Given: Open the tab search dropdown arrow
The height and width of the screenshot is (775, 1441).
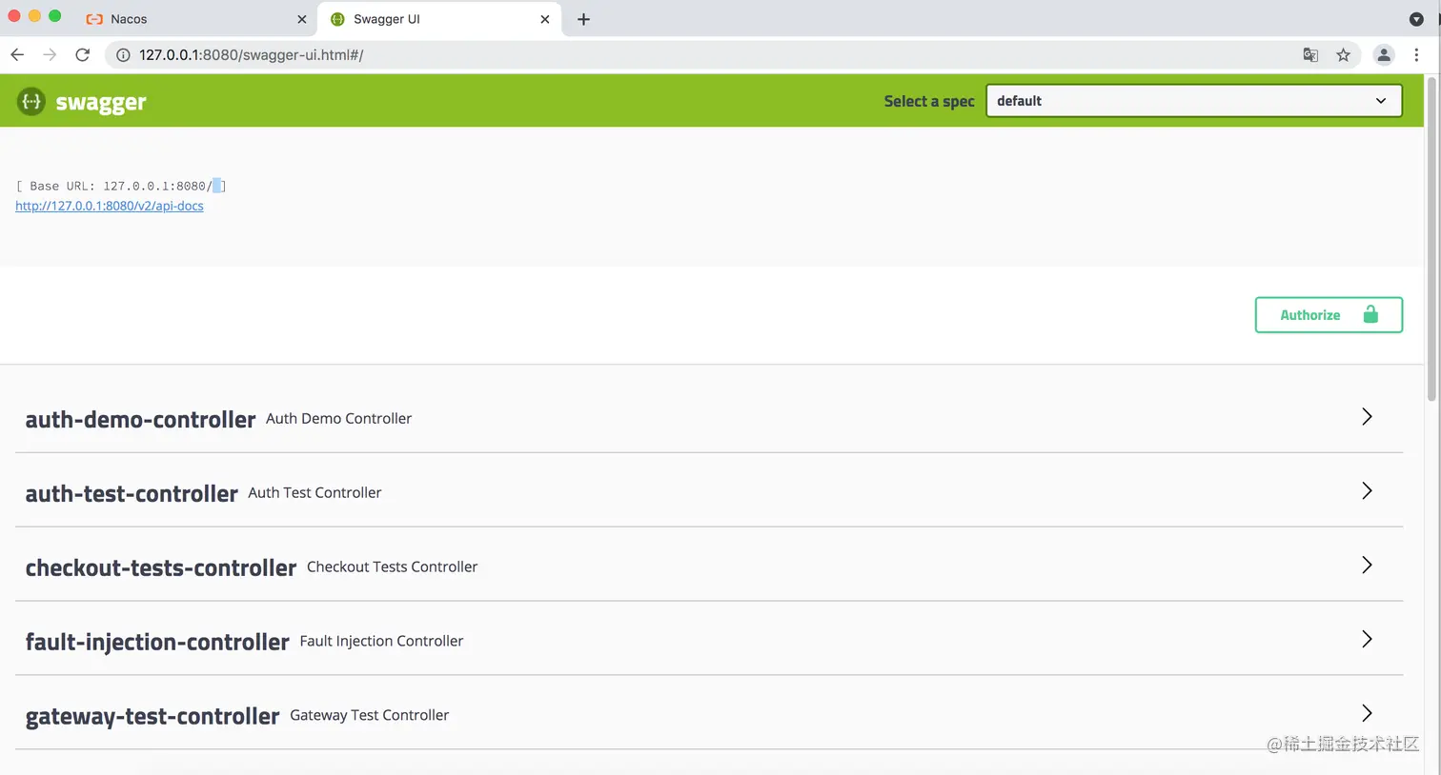Looking at the screenshot, I should point(1416,19).
